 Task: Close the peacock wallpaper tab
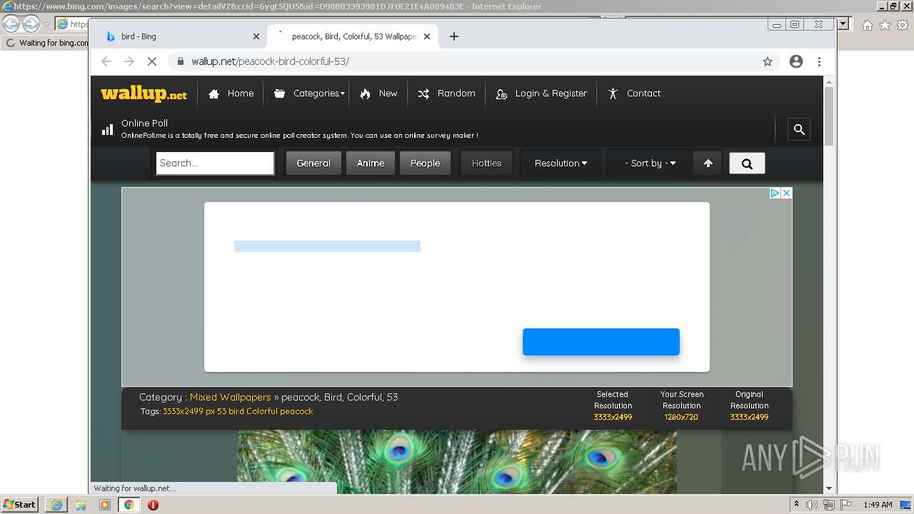point(427,36)
